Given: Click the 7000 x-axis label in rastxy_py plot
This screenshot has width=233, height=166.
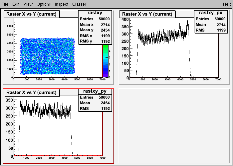Looking at the screenshot, I should (x=103, y=158).
